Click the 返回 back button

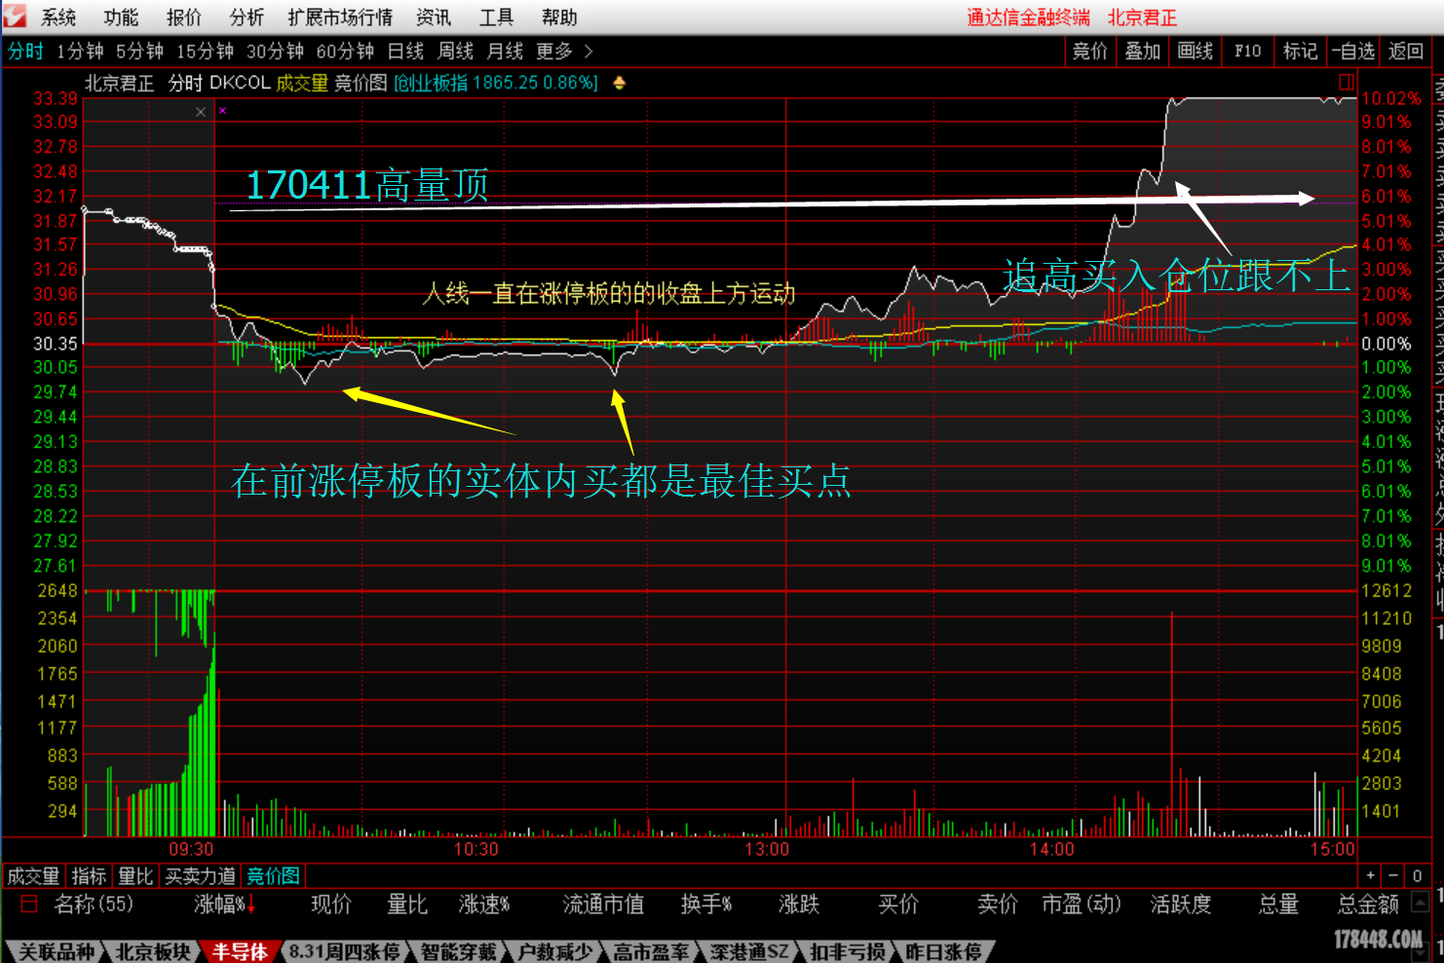pos(1405,51)
